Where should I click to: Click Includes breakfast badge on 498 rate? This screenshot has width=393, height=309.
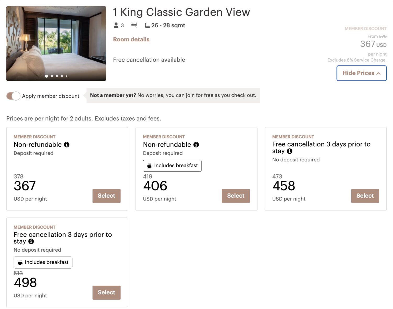coord(43,262)
